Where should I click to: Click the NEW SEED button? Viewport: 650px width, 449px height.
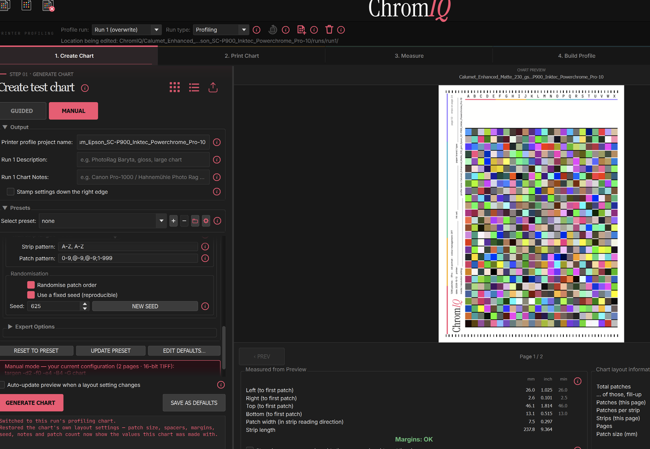click(145, 306)
